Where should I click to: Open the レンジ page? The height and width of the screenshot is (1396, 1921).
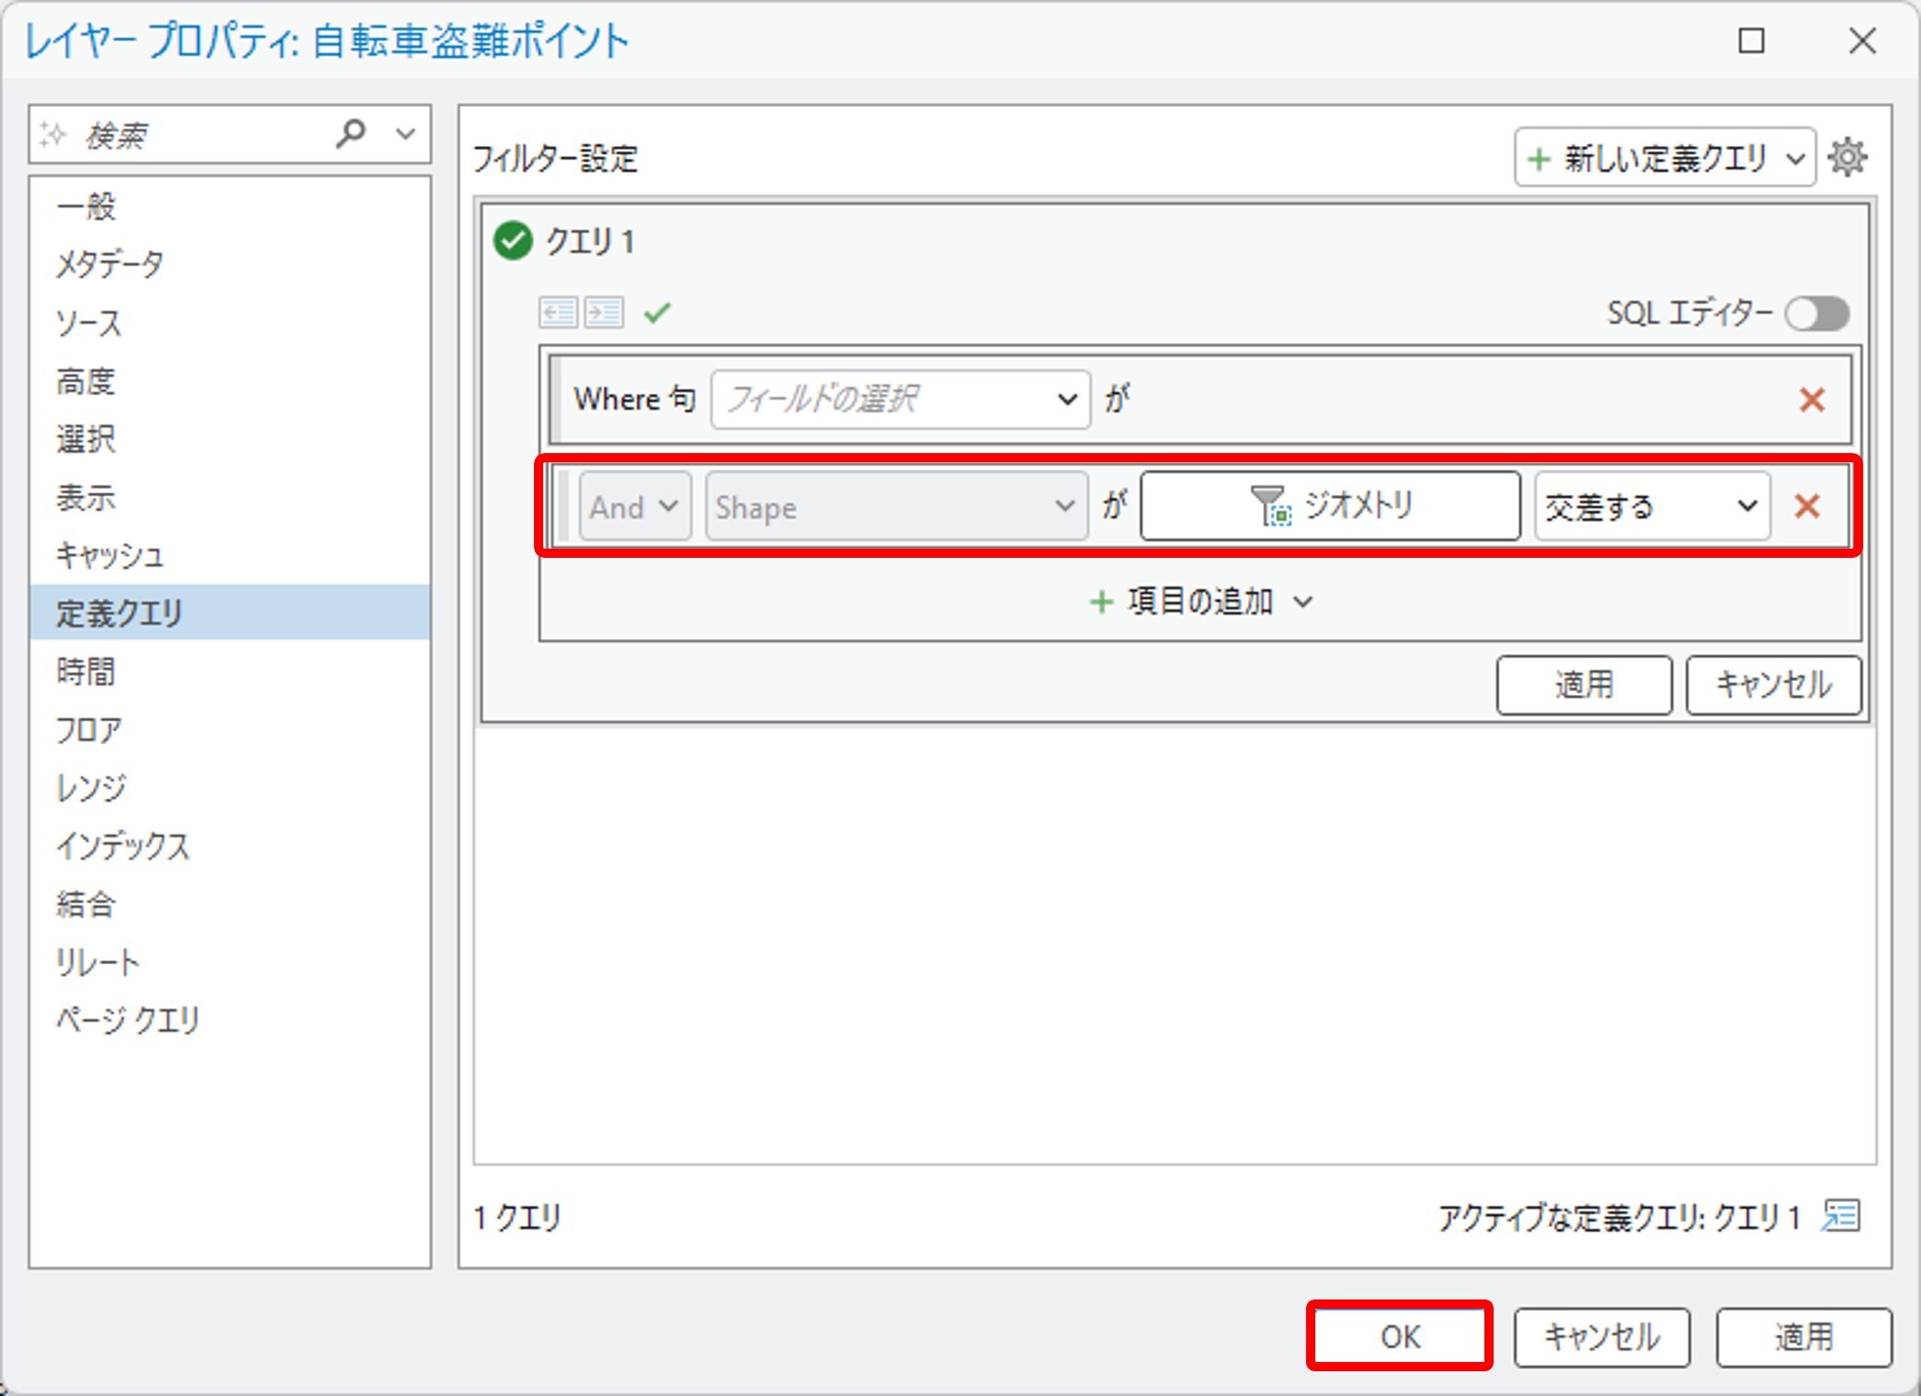(x=230, y=788)
